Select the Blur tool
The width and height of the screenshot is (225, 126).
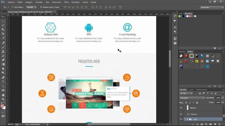click(3, 69)
